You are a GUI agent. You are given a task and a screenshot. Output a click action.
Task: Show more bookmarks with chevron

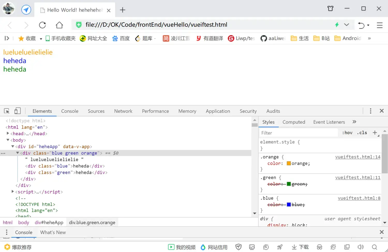tap(369, 38)
